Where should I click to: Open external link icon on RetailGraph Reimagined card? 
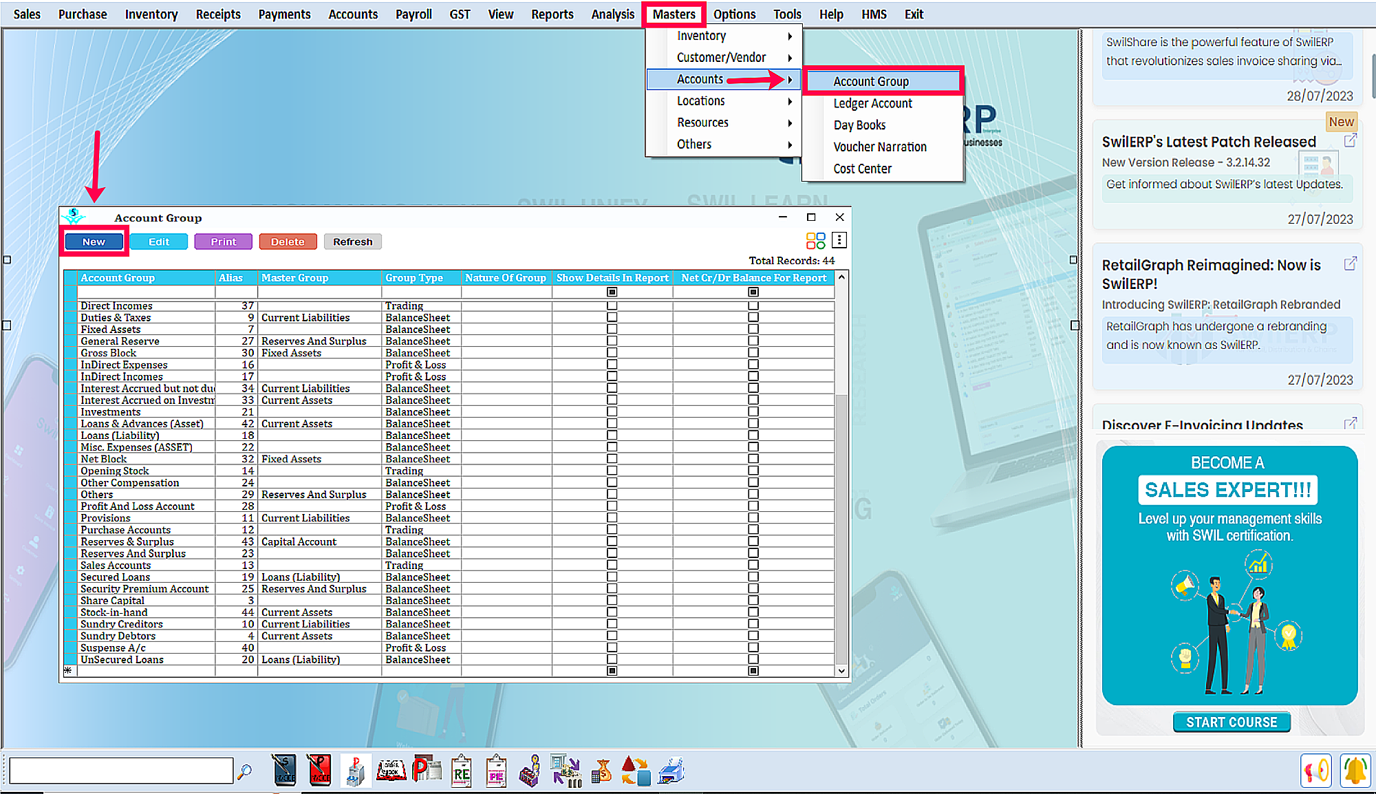[x=1351, y=264]
